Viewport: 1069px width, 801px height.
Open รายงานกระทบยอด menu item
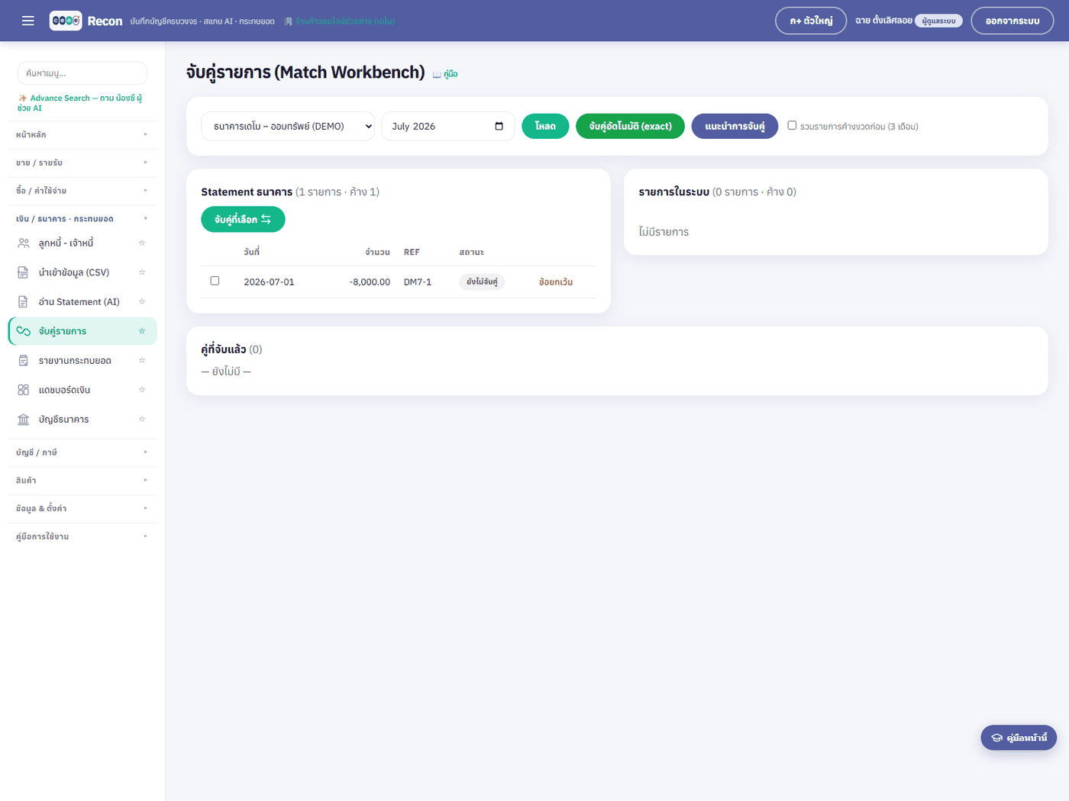coord(82,361)
